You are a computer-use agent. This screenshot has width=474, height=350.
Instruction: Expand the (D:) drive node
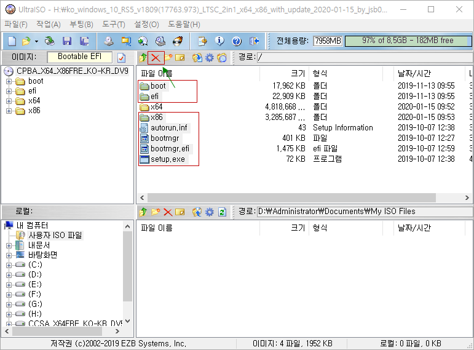click(x=9, y=275)
